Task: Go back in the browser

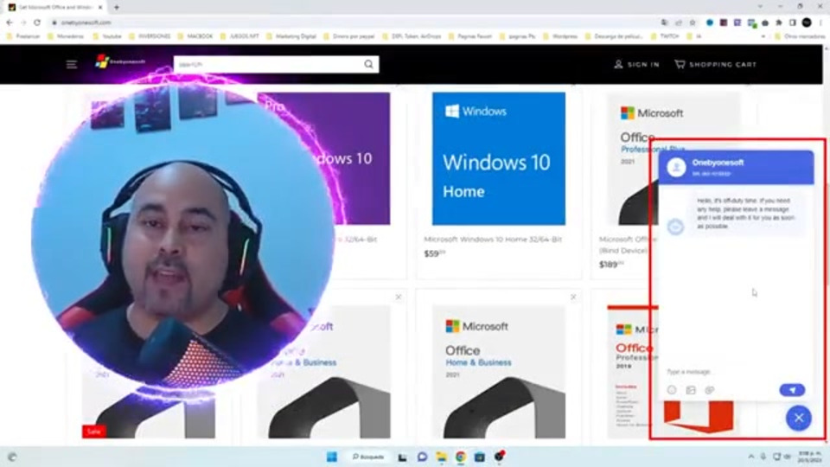Action: coord(10,22)
